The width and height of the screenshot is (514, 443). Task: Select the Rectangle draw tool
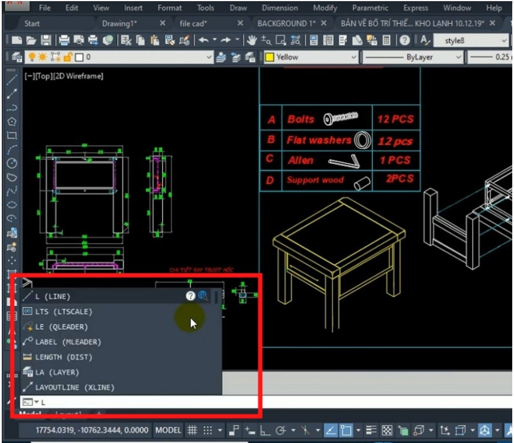pos(12,135)
